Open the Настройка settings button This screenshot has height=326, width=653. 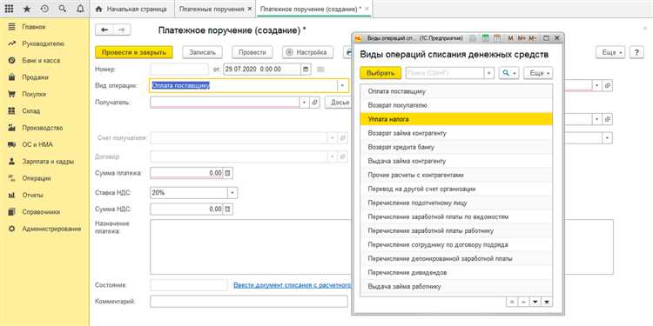click(x=307, y=52)
